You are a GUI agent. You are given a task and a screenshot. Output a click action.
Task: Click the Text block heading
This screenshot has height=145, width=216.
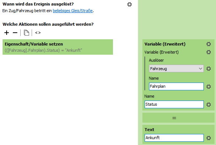pos(149,130)
